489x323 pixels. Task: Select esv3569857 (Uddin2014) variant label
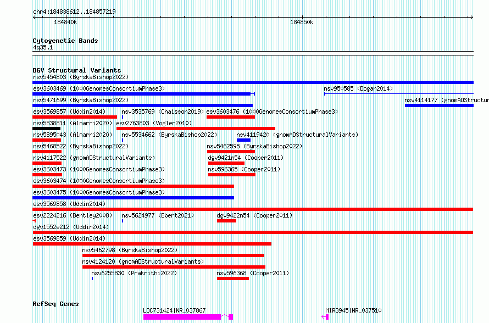pos(69,112)
